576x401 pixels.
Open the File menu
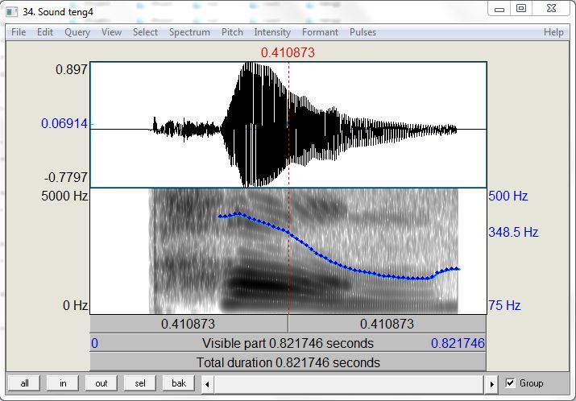(19, 32)
